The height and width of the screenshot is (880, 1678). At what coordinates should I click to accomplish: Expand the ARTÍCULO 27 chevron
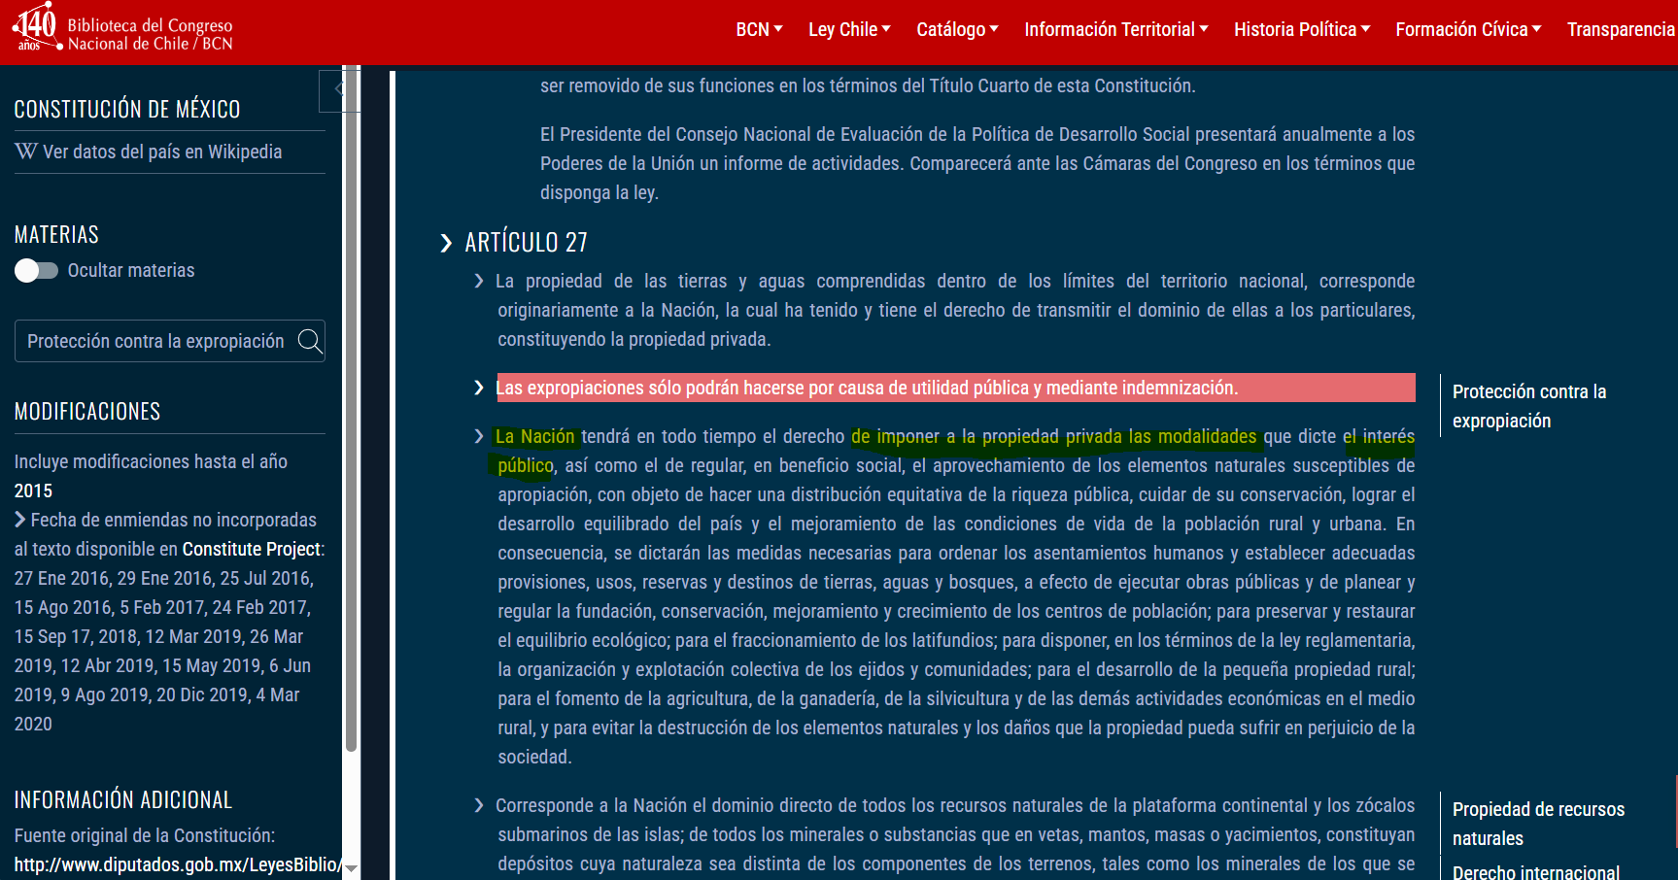[446, 243]
